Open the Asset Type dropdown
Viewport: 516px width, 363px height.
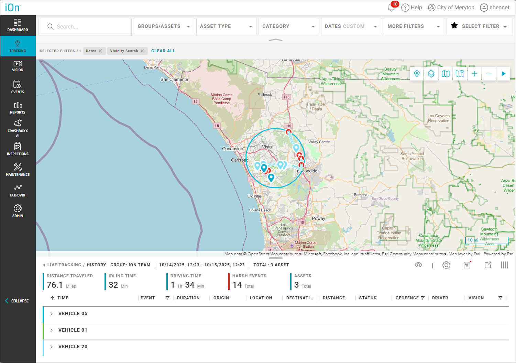[226, 26]
